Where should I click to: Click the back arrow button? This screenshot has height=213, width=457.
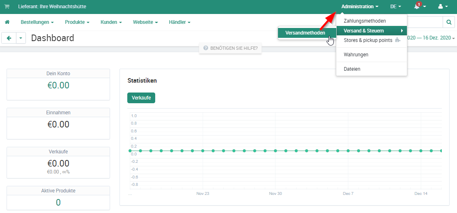pyautogui.click(x=9, y=38)
